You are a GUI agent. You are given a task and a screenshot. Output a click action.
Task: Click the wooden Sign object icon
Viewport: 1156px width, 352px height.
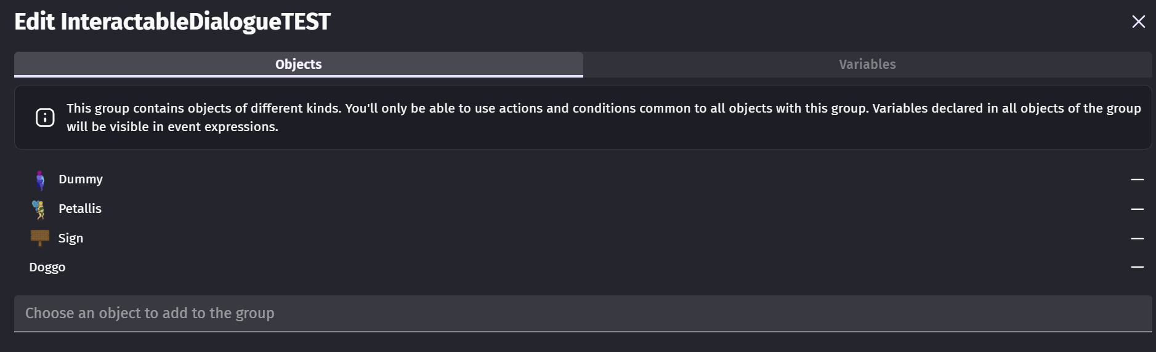coord(40,238)
